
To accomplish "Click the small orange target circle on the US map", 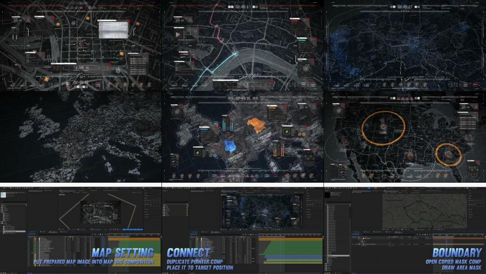I will [448, 155].
